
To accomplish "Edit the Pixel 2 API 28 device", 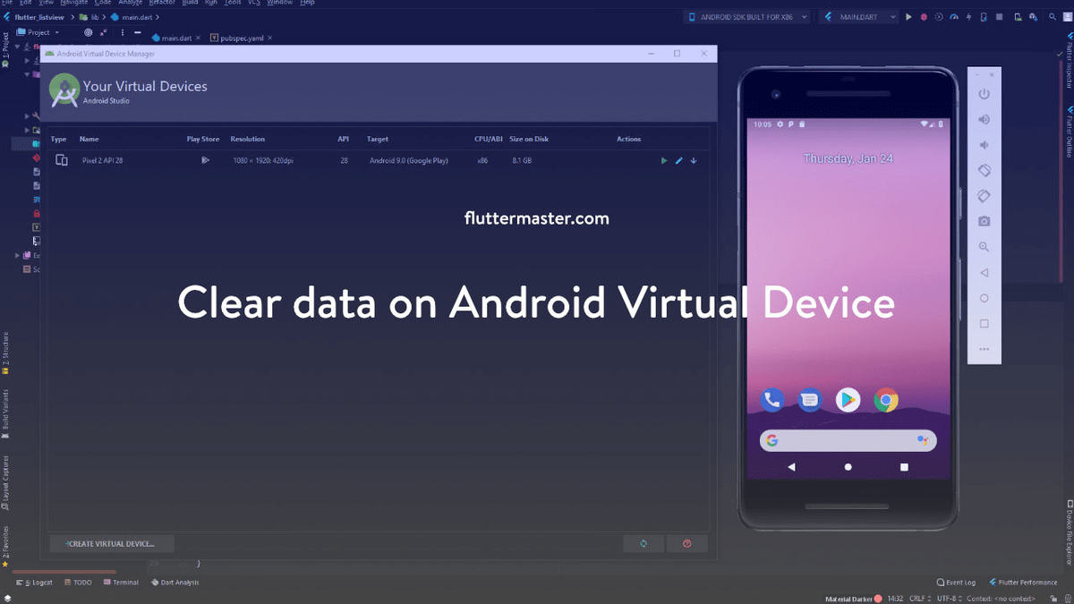I will point(679,160).
